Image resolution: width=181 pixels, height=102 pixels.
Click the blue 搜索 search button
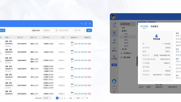coord(89,30)
